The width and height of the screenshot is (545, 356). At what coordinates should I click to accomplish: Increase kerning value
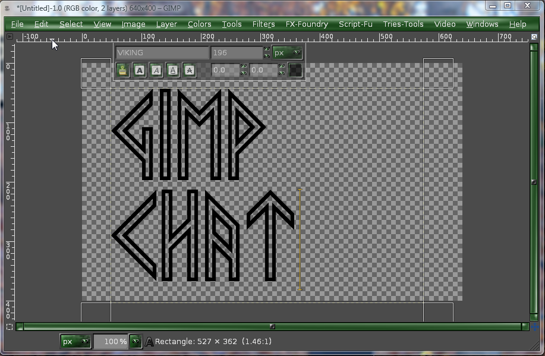[x=282, y=67]
